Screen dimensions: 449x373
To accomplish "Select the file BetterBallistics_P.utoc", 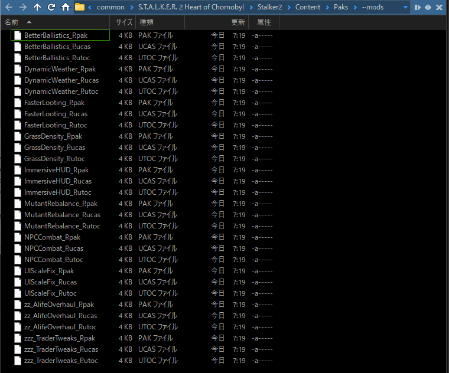I will coord(57,58).
